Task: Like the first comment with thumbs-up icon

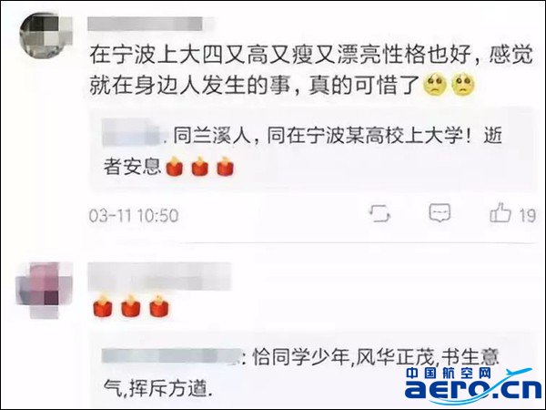Action: [x=500, y=212]
